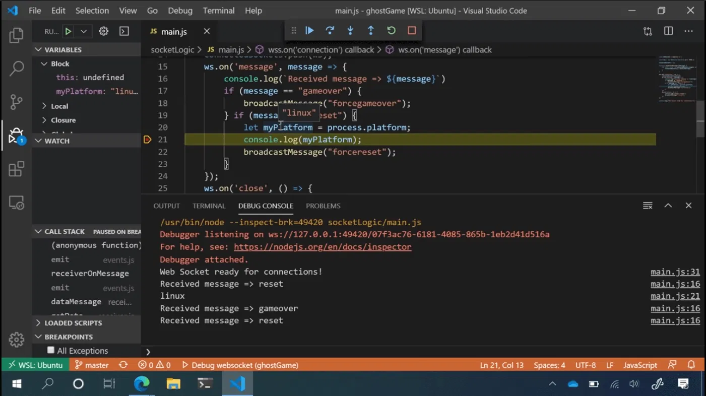Image resolution: width=706 pixels, height=396 pixels.
Task: Toggle the breakpoint on line 21
Action: pyautogui.click(x=148, y=140)
